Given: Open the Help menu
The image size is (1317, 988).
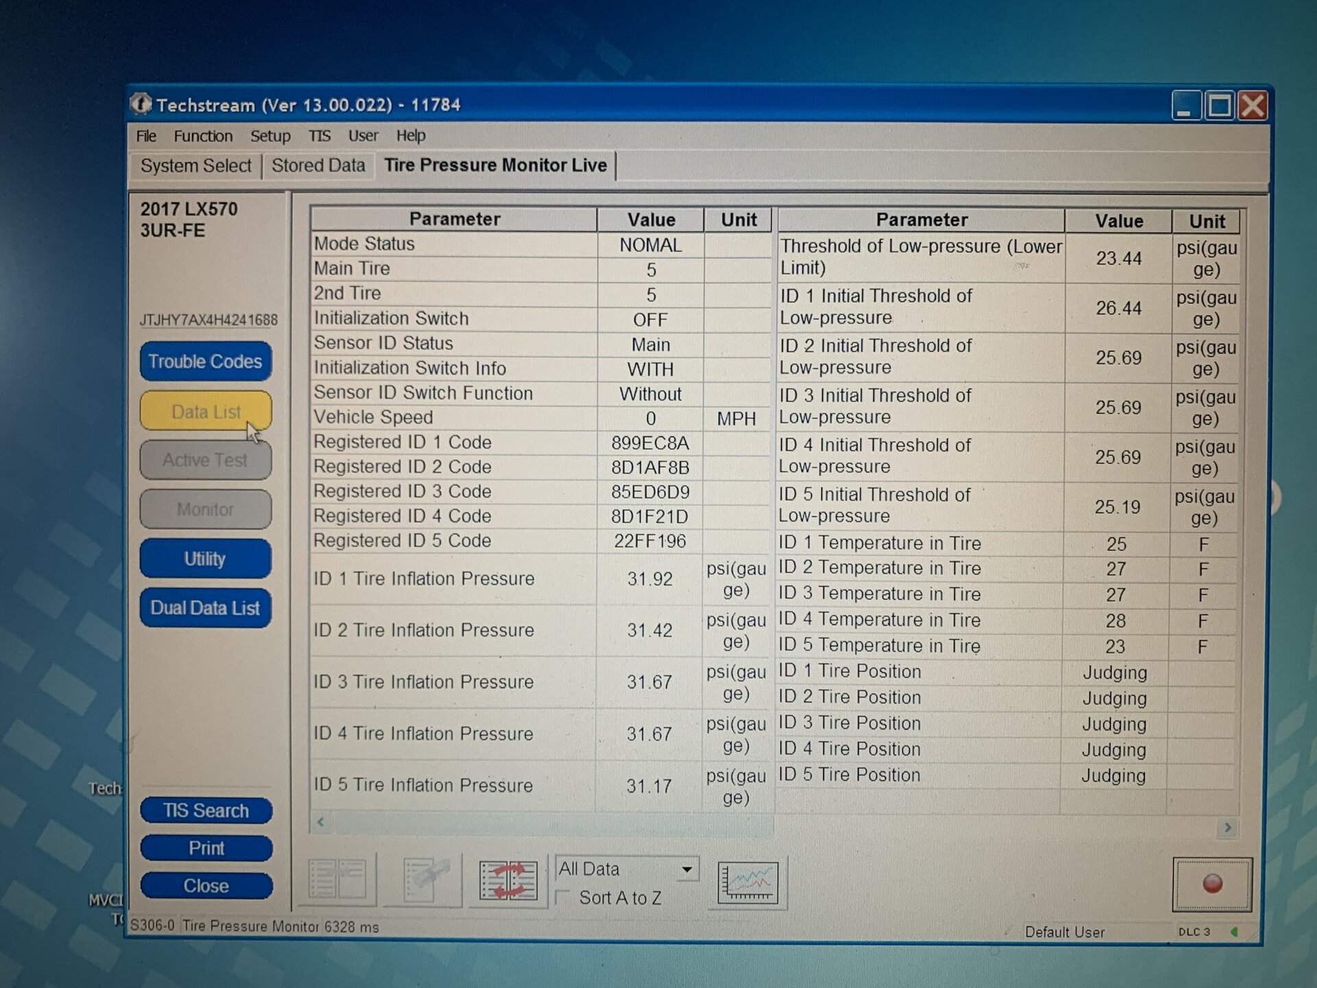Looking at the screenshot, I should pos(411,136).
